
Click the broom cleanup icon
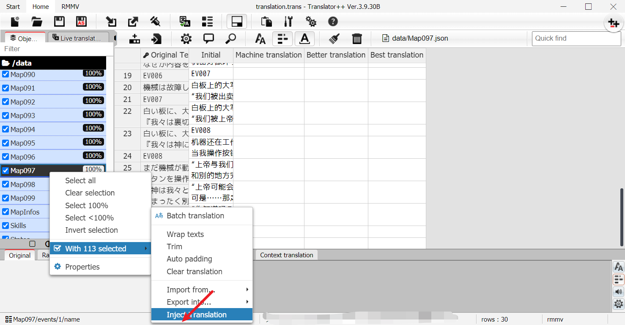334,39
